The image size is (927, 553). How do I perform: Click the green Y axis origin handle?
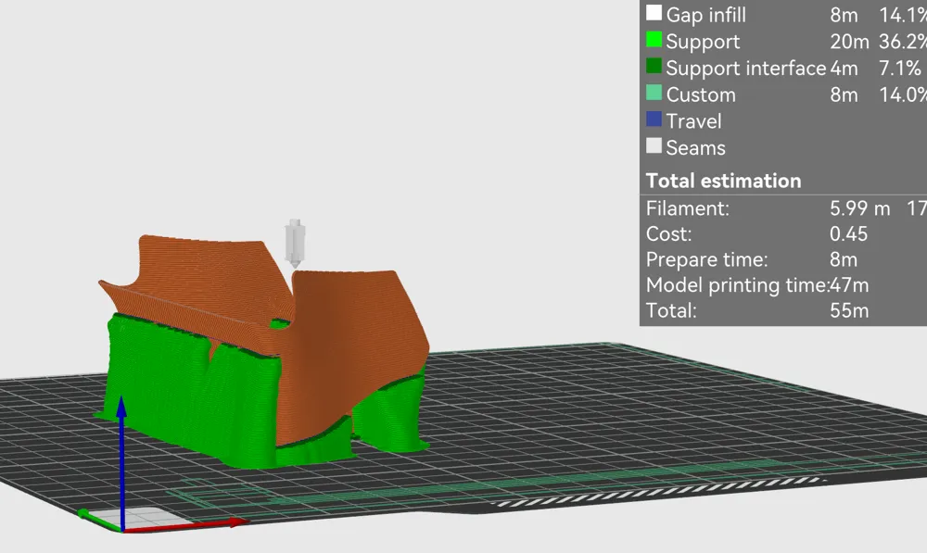pos(84,513)
